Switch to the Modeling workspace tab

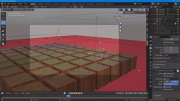tap(40, 4)
